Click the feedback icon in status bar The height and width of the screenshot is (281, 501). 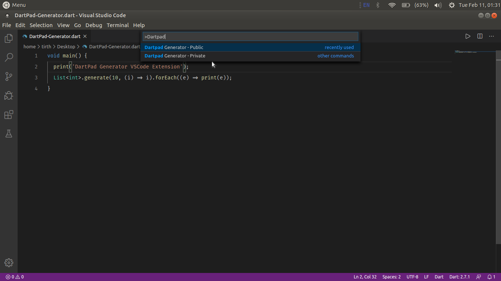(479, 277)
